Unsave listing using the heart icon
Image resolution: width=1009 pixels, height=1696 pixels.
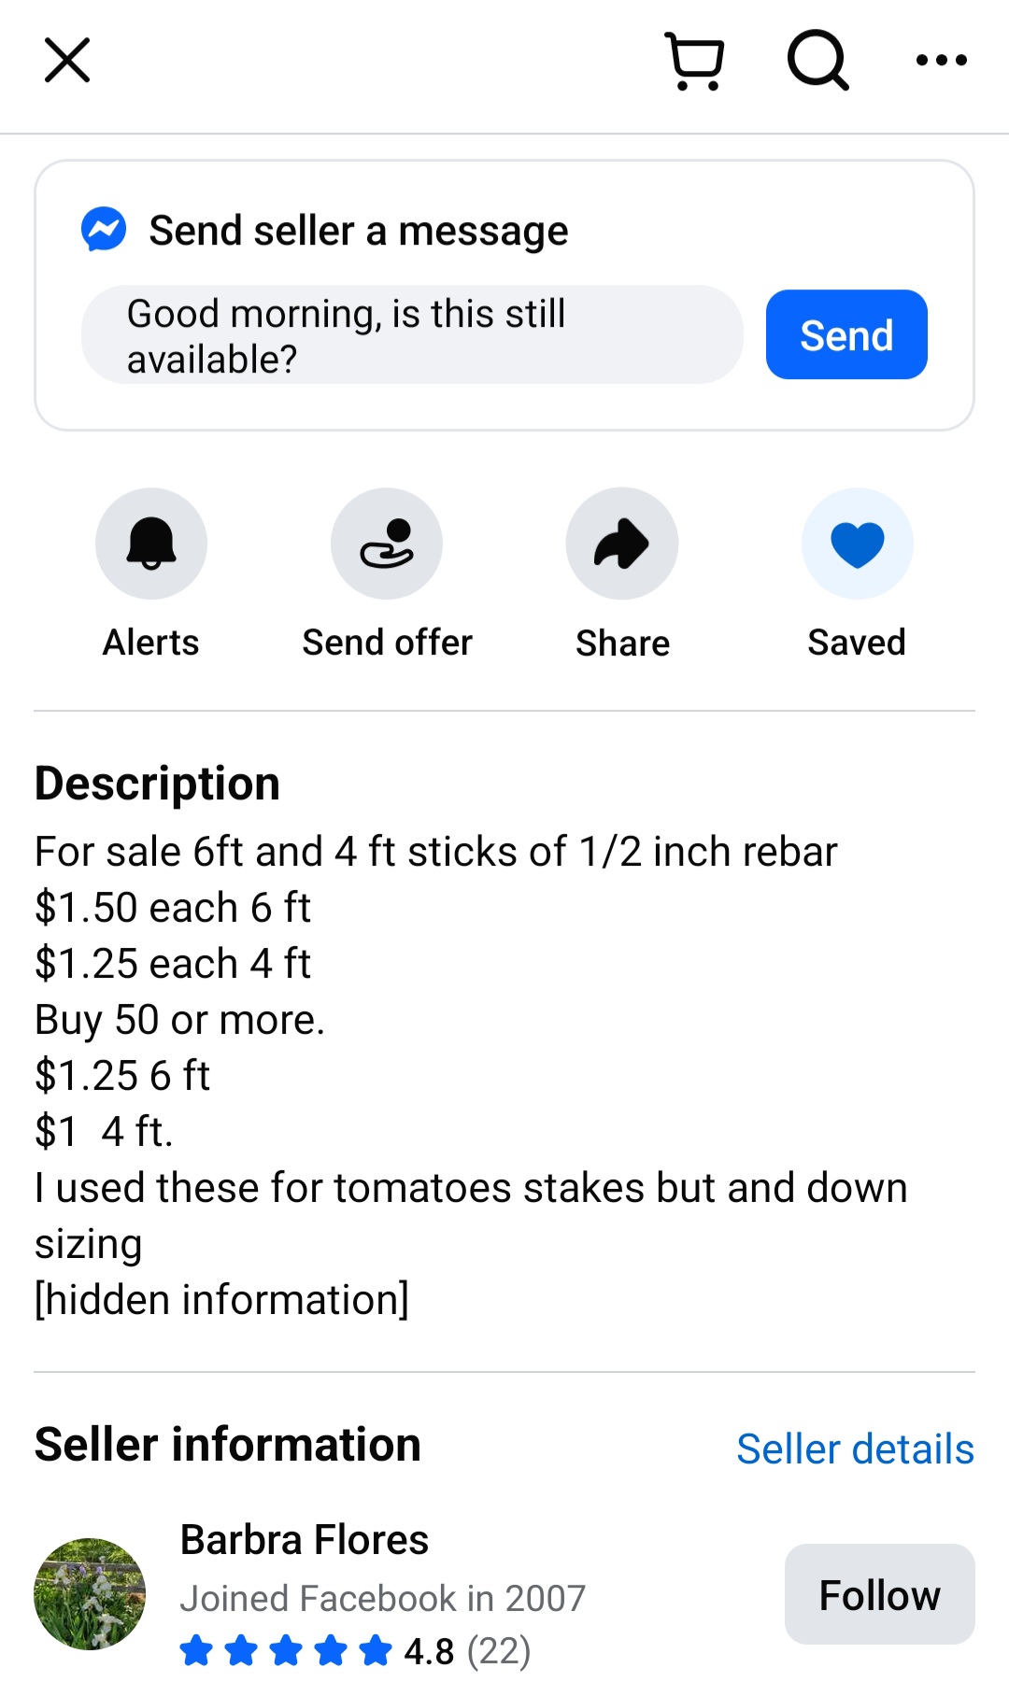click(x=857, y=544)
